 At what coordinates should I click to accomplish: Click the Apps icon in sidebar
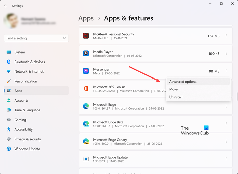(9, 91)
